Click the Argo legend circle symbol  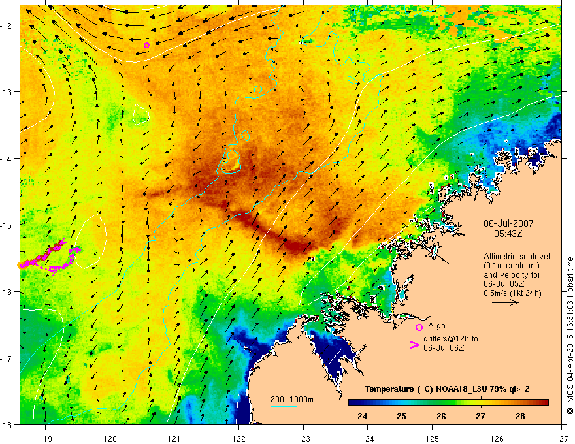pyautogui.click(x=419, y=327)
